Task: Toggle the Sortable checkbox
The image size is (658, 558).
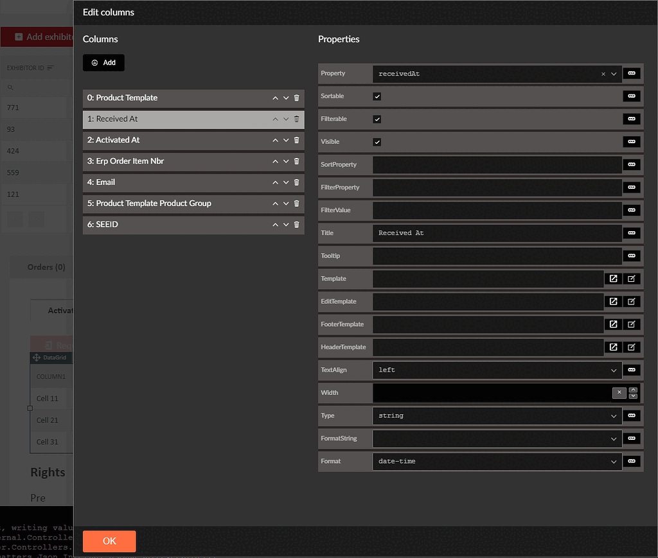Action: (377, 96)
